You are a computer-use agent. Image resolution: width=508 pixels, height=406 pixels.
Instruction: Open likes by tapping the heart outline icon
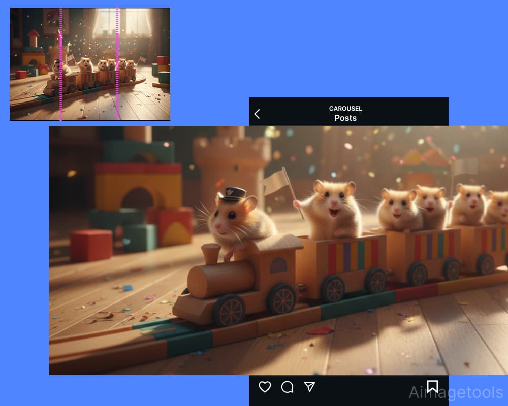click(265, 387)
